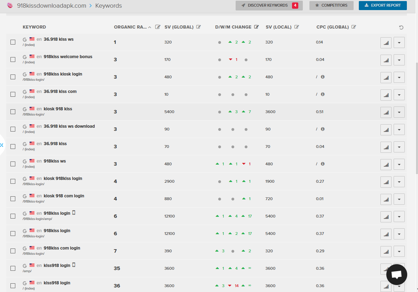Open actions dropdown for 'kiosk 918 kiss'
The width and height of the screenshot is (418, 292).
pyautogui.click(x=399, y=112)
